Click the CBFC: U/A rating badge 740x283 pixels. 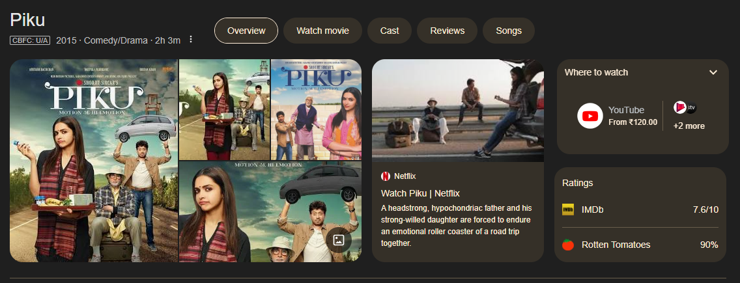pyautogui.click(x=30, y=40)
